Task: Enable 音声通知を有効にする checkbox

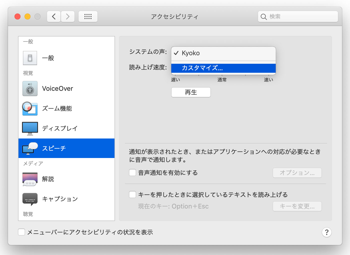Action: click(x=132, y=172)
